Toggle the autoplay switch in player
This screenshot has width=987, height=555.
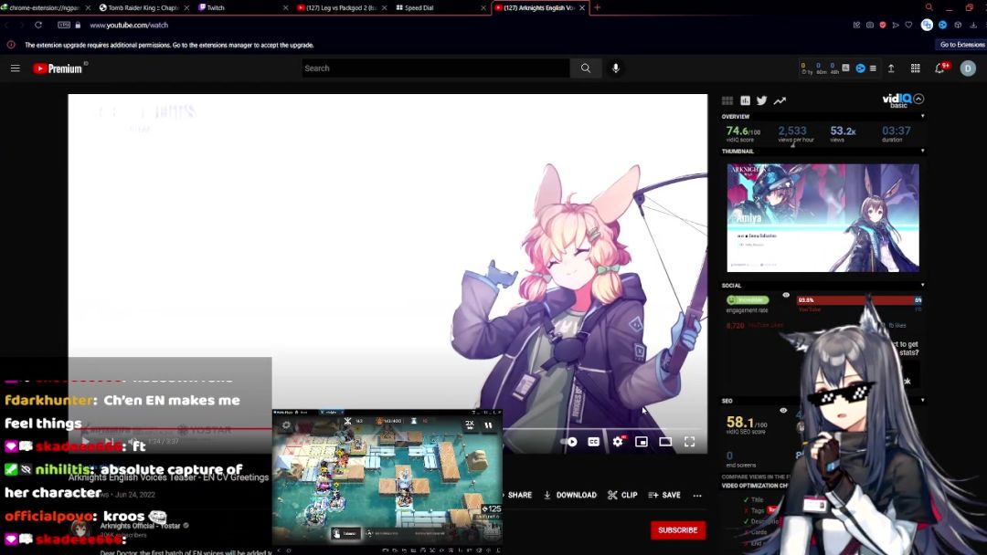(569, 442)
